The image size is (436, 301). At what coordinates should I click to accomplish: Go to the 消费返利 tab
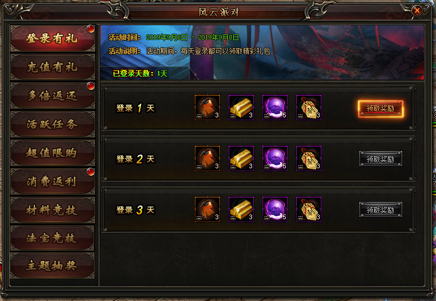[x=53, y=181]
